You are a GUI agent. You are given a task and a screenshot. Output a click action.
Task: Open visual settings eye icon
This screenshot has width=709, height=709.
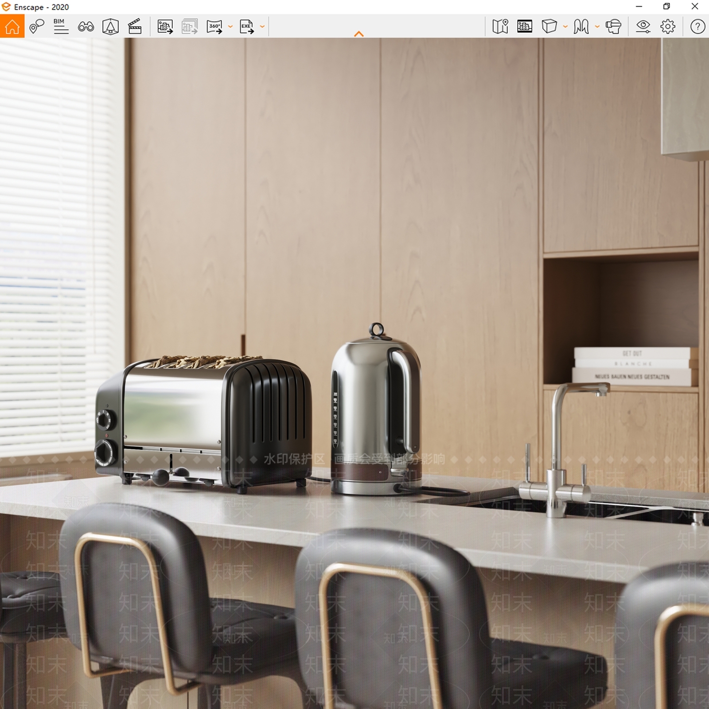tap(643, 27)
